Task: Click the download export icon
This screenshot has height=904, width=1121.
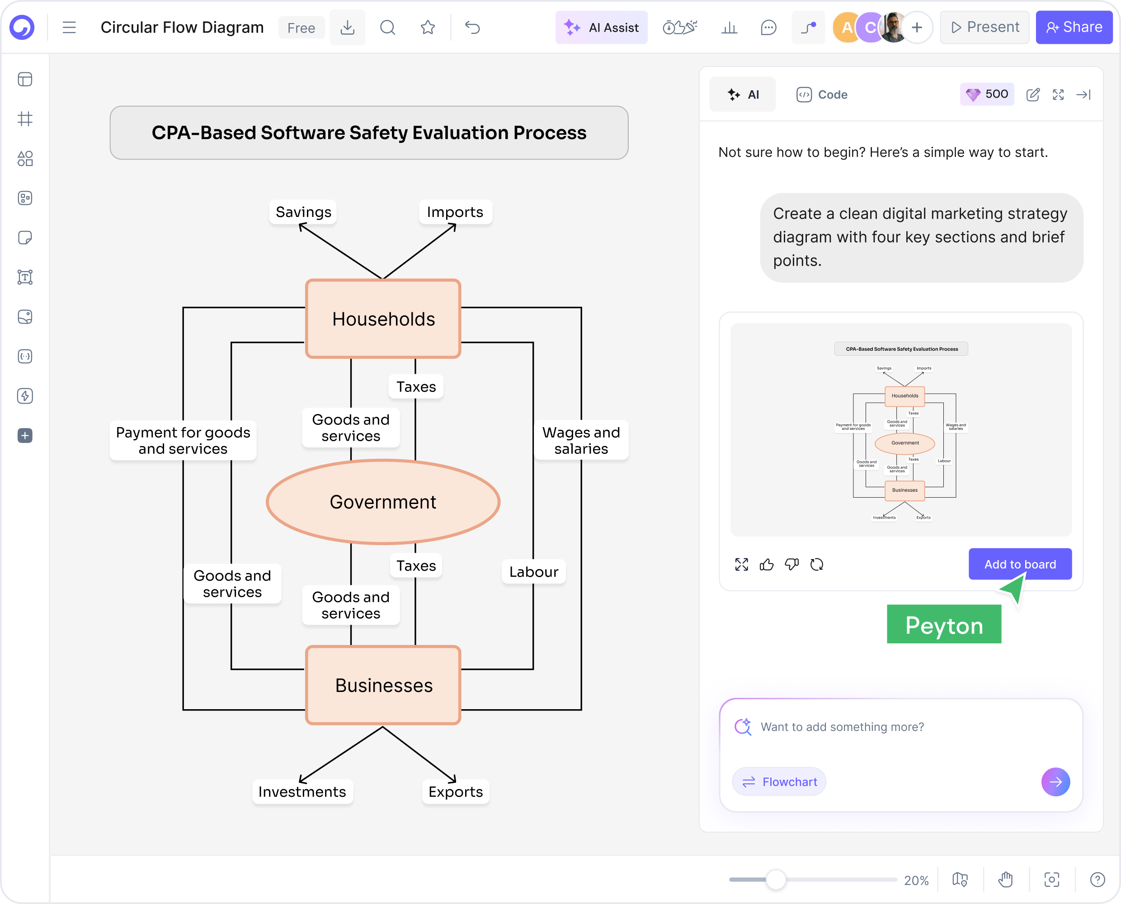Action: 347,28
